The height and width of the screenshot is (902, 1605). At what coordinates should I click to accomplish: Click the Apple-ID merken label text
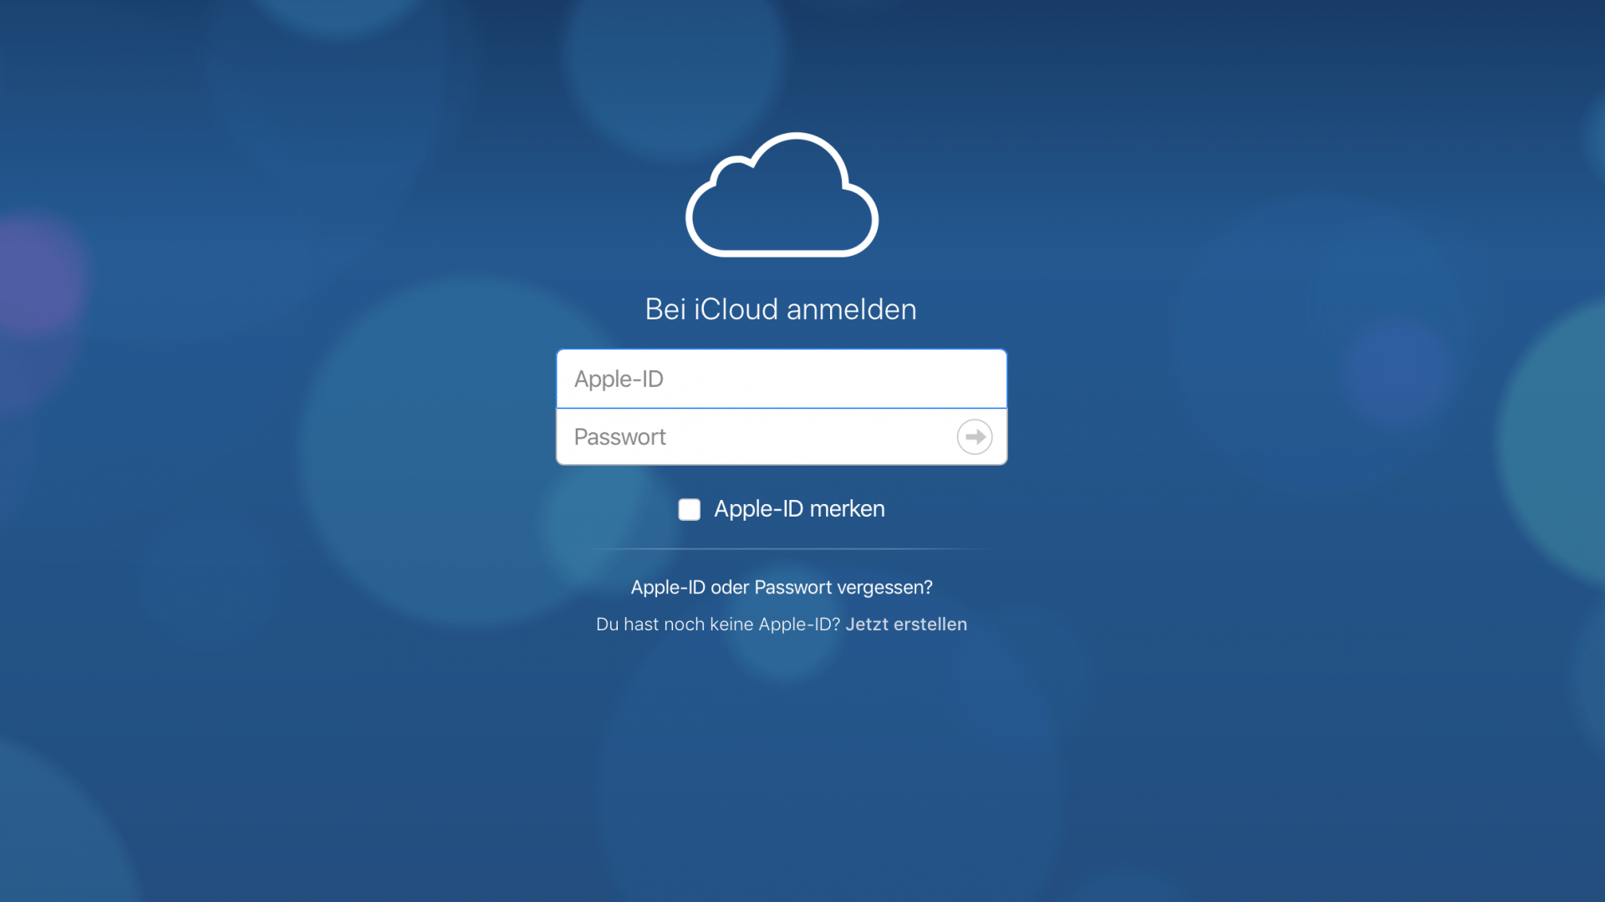[799, 508]
